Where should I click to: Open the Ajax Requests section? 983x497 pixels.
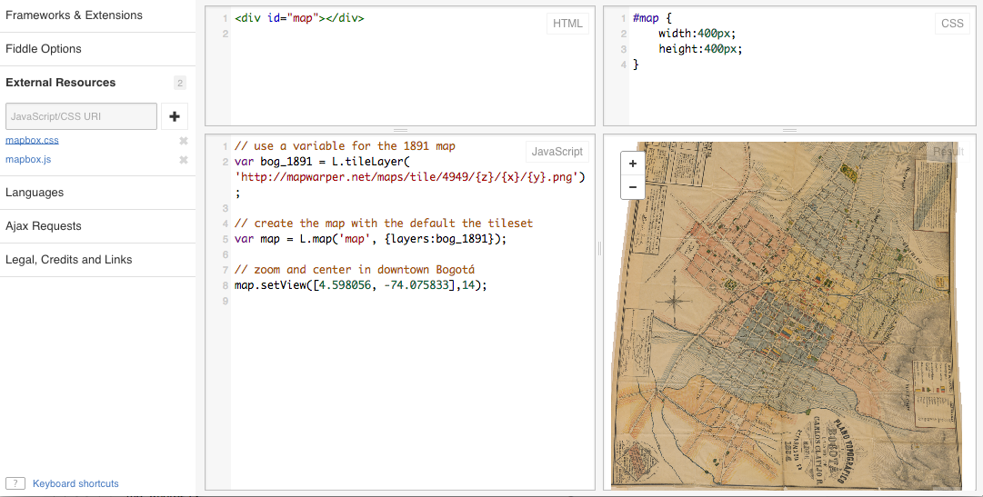[44, 226]
